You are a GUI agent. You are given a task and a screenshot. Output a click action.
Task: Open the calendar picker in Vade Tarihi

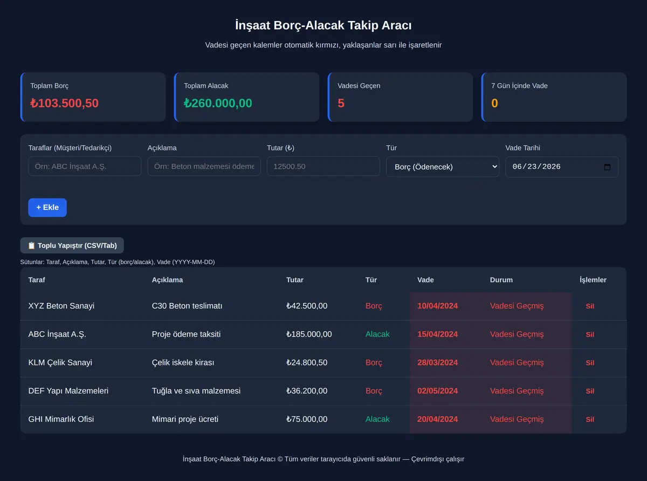(607, 167)
